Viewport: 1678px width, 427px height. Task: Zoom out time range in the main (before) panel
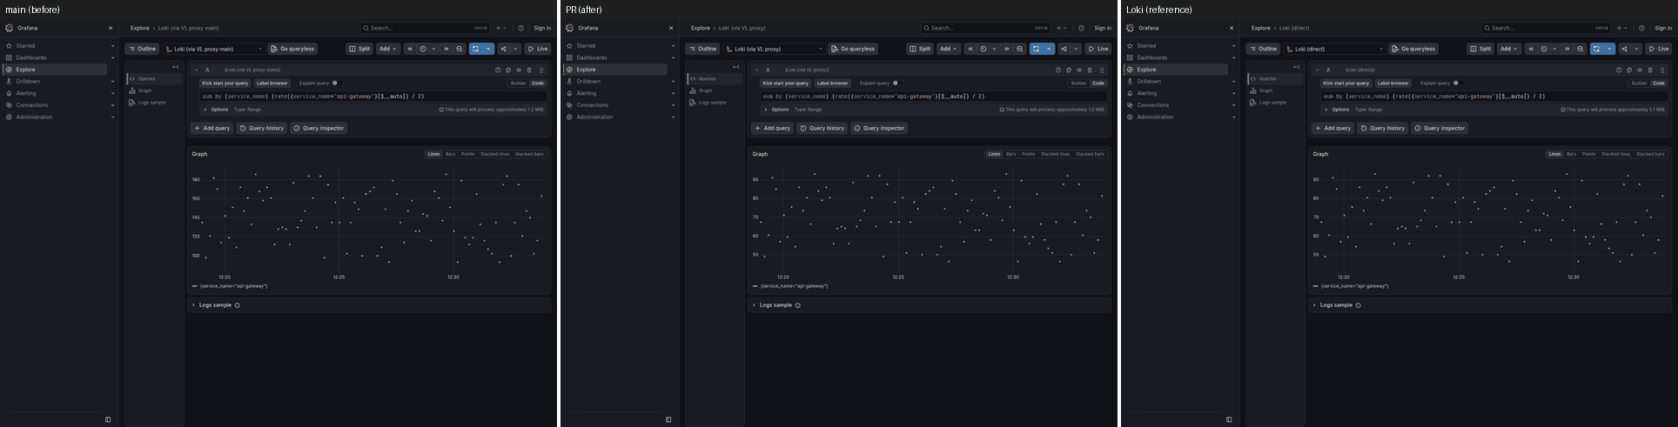click(x=460, y=49)
